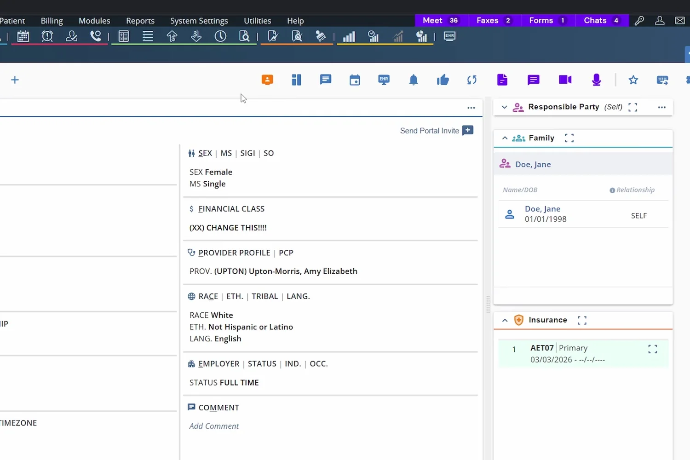Image resolution: width=690 pixels, height=460 pixels.
Task: Click the purple microphone icon
Action: click(597, 80)
